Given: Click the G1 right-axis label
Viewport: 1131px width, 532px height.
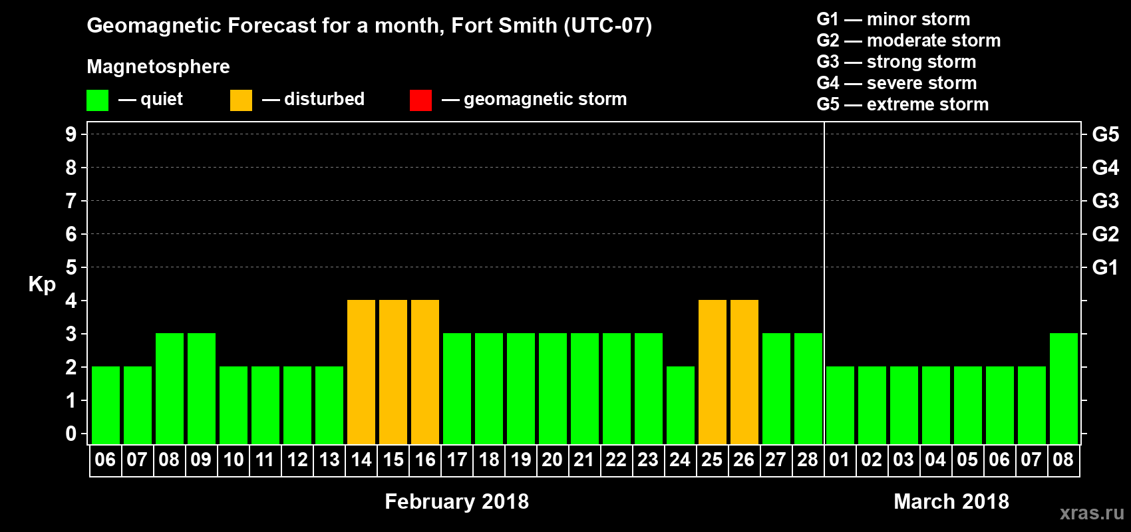Looking at the screenshot, I should tap(1106, 267).
